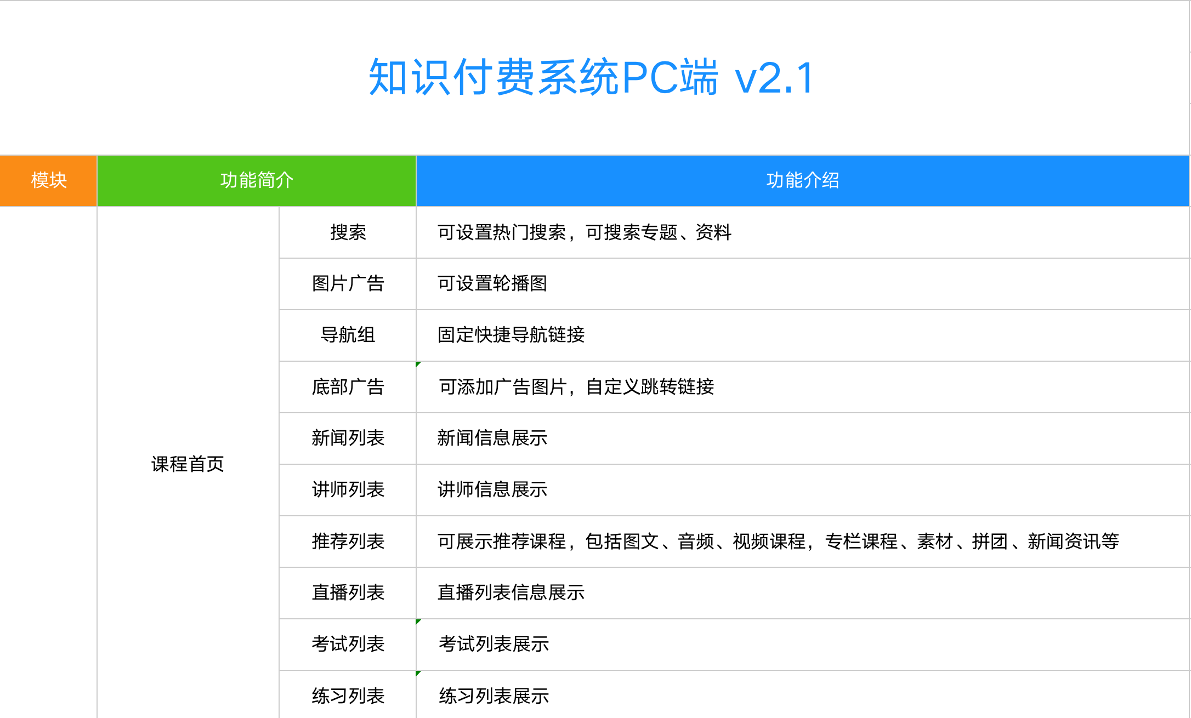Select the 导航组 cell
1191x718 pixels.
click(348, 335)
